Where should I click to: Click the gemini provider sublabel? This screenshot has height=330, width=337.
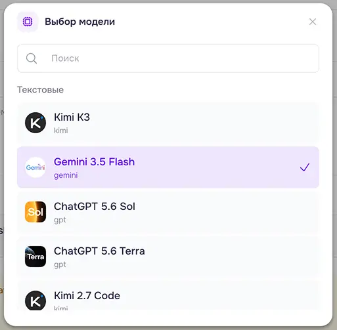pyautogui.click(x=66, y=175)
